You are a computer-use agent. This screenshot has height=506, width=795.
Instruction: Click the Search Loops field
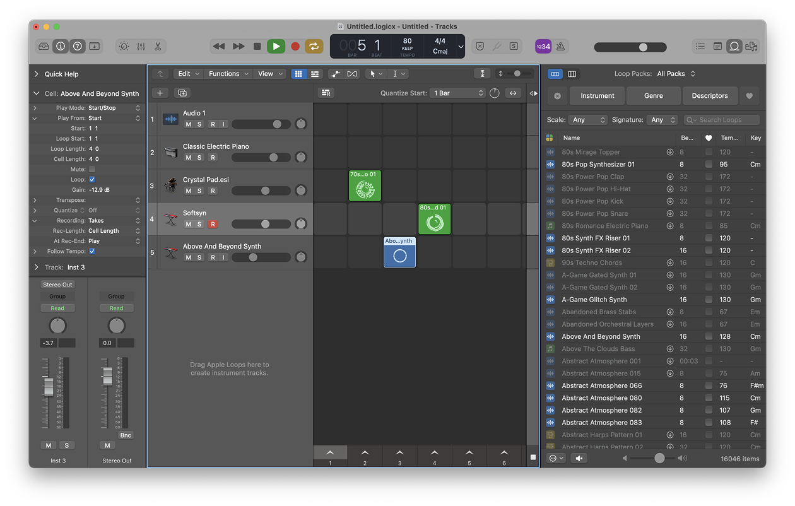point(722,120)
